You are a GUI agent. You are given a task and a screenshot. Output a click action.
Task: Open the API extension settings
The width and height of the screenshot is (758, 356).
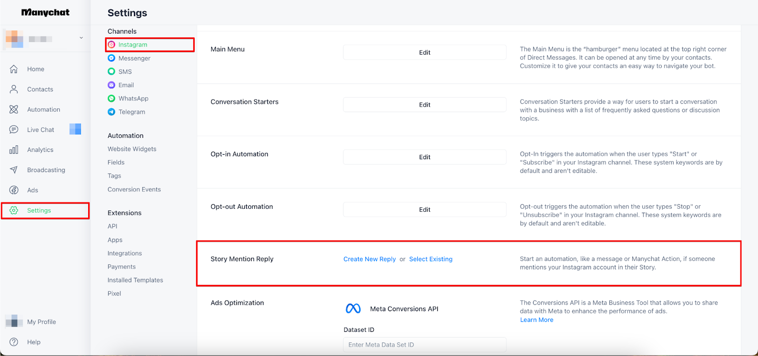[112, 226]
